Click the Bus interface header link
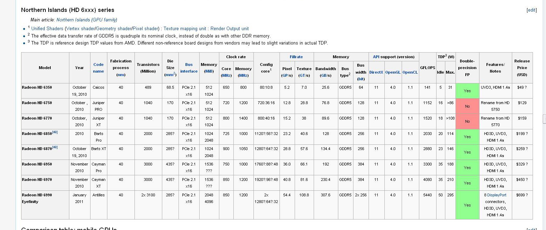The image size is (546, 230). 189,68
